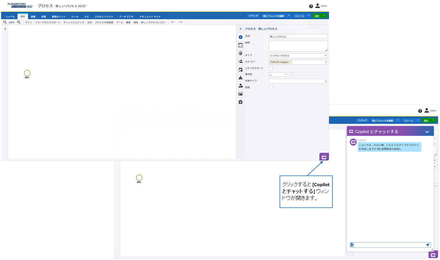Open the help question mark icon
This screenshot has height=260, width=440.
click(x=311, y=6)
